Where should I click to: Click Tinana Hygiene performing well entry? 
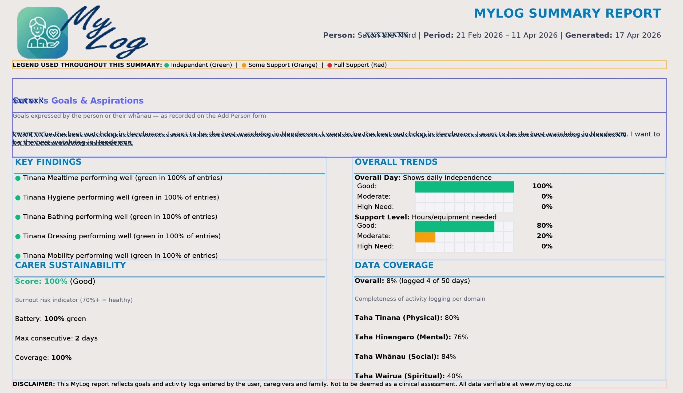[121, 197]
